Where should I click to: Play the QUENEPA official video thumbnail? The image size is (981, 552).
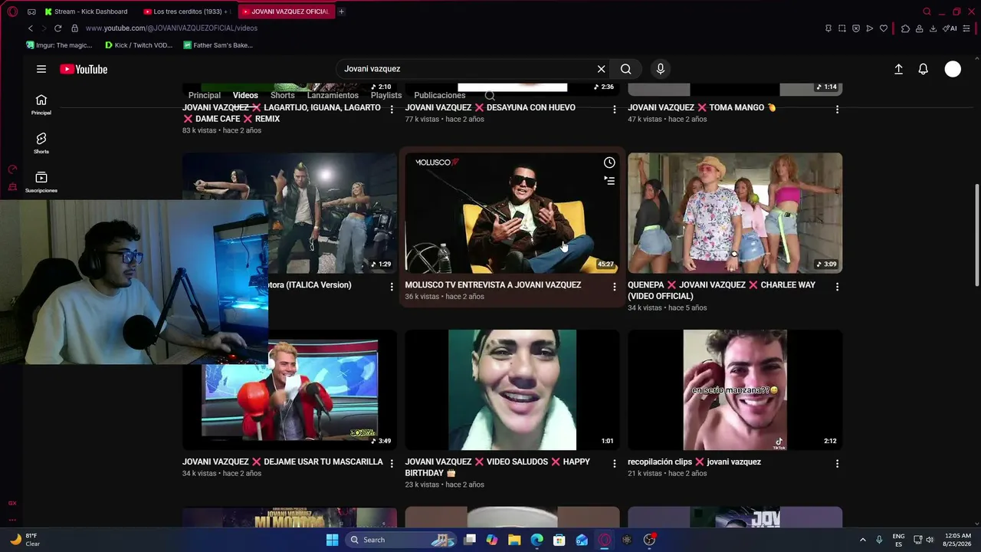coord(735,213)
